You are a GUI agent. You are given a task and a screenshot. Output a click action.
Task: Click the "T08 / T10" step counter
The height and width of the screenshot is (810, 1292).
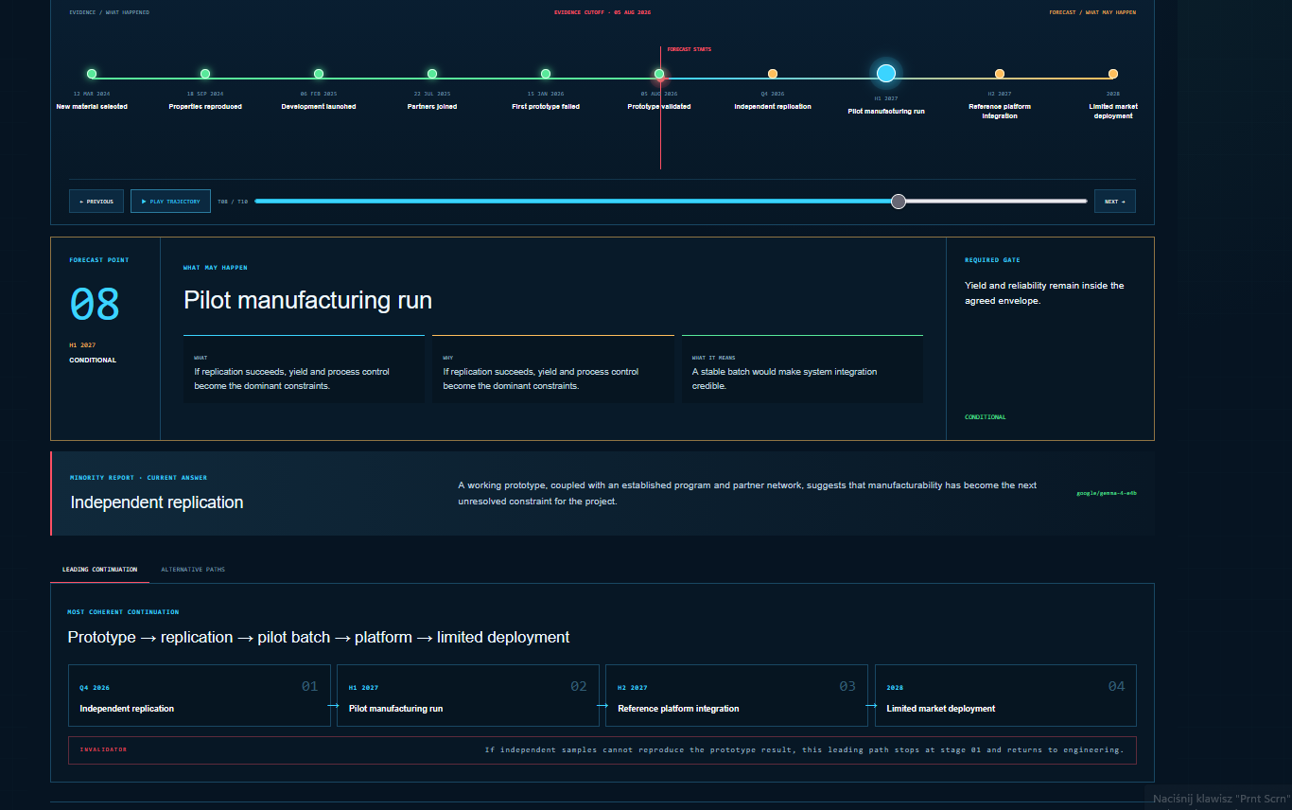pyautogui.click(x=233, y=202)
